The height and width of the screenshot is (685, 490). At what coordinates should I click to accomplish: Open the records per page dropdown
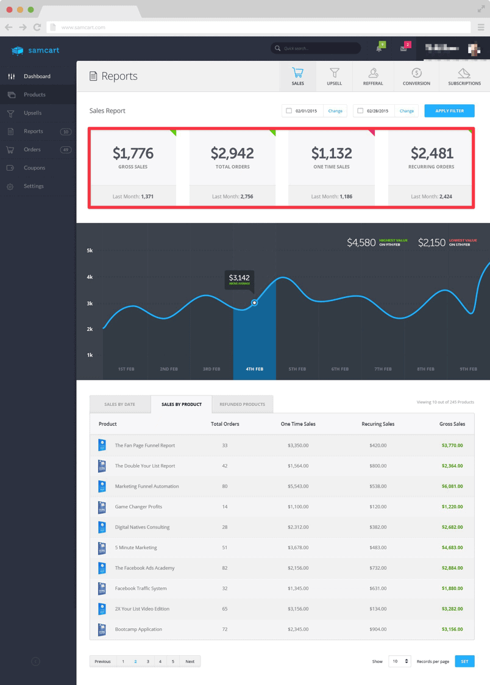pyautogui.click(x=400, y=661)
